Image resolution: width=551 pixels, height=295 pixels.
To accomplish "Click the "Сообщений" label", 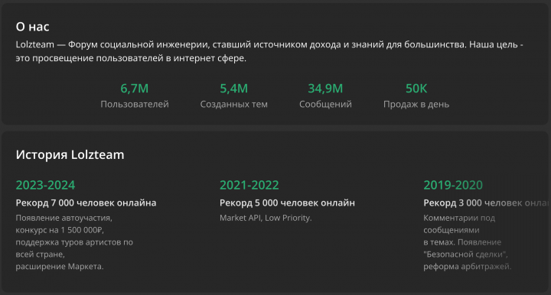I will click(325, 104).
